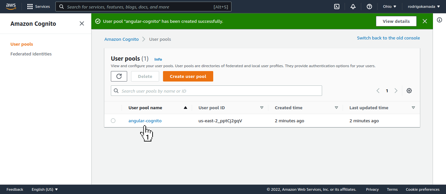Open the angular-cognito user pool link
This screenshot has height=194, width=446.
pyautogui.click(x=145, y=120)
